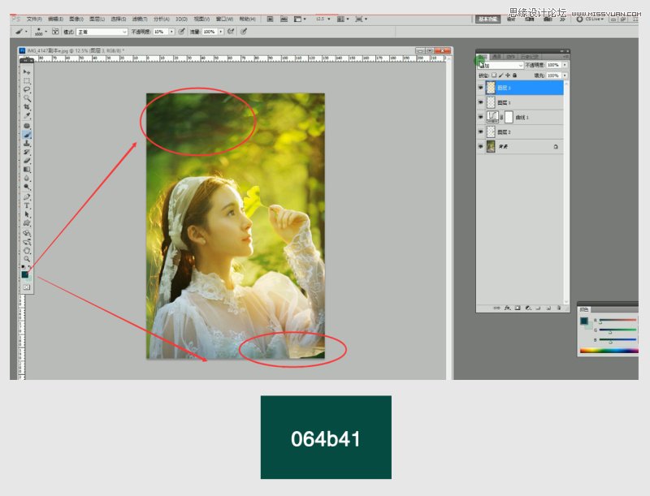
Task: Click the Essentials workspace button
Action: (x=488, y=18)
